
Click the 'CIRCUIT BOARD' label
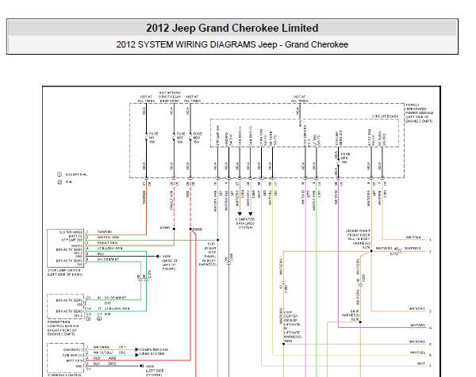point(385,116)
